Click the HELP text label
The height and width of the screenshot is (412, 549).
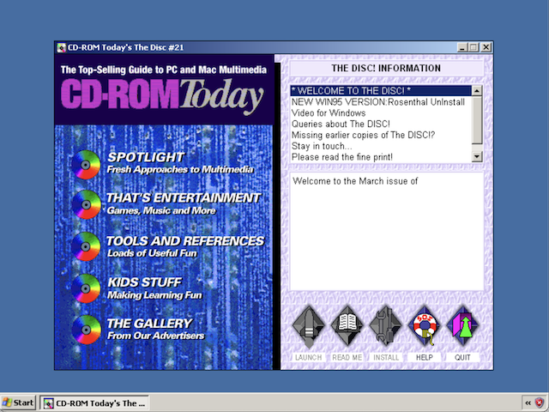424,357
